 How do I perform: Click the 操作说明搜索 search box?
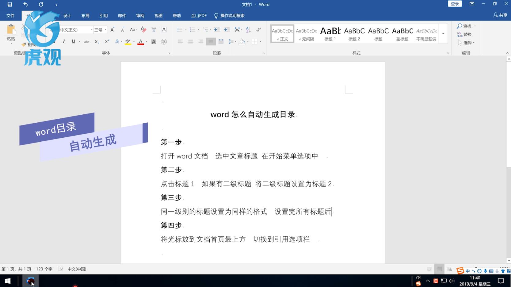(229, 16)
